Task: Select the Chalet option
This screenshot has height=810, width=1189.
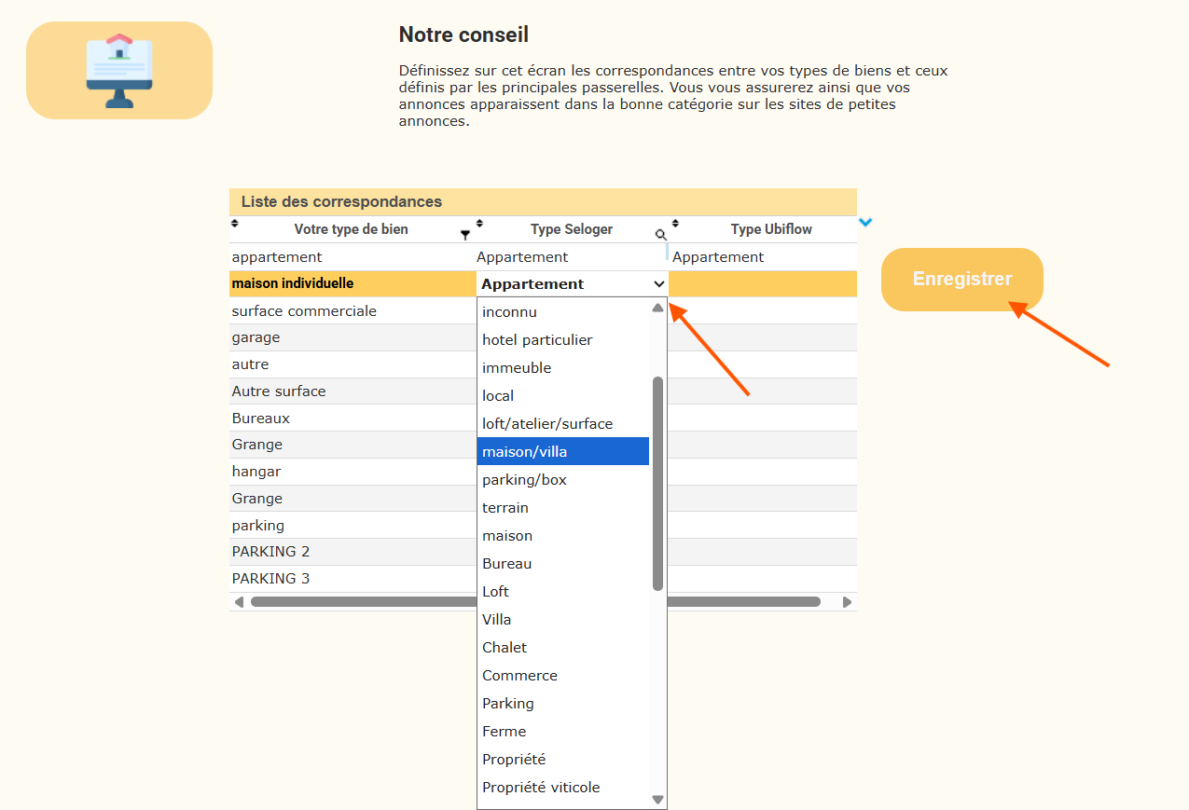Action: [505, 648]
